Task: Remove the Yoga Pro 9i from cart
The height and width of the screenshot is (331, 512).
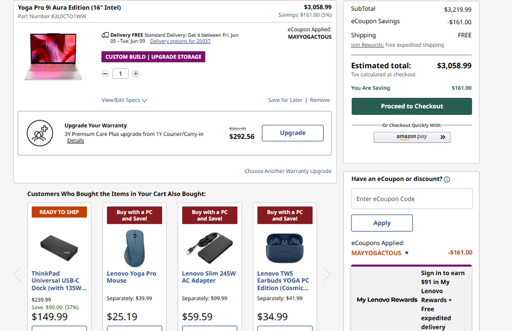Action: click(x=320, y=100)
